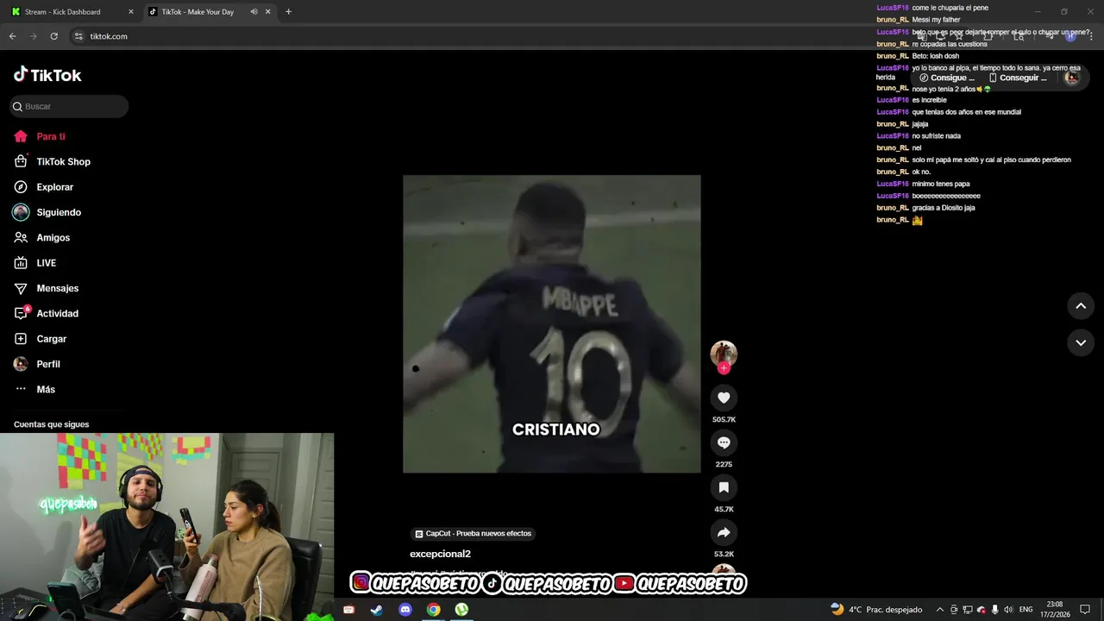Open the Windows notification center
Screen dimensions: 1104x621
coord(1085,610)
